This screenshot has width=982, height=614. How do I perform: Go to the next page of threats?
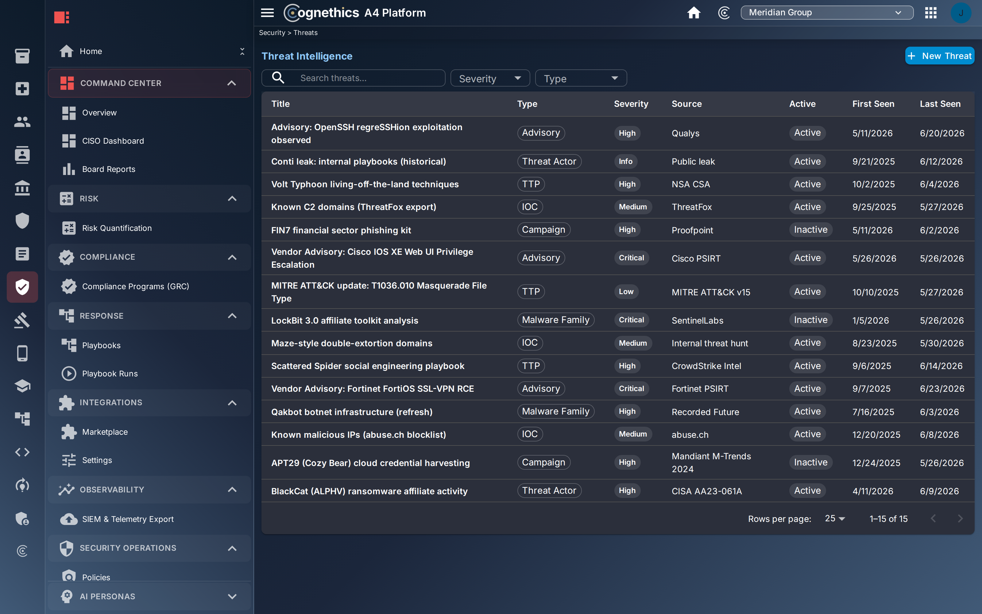click(960, 519)
